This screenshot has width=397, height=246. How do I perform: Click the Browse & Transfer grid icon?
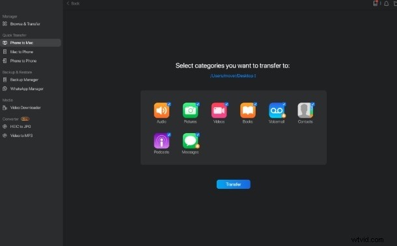[5, 24]
